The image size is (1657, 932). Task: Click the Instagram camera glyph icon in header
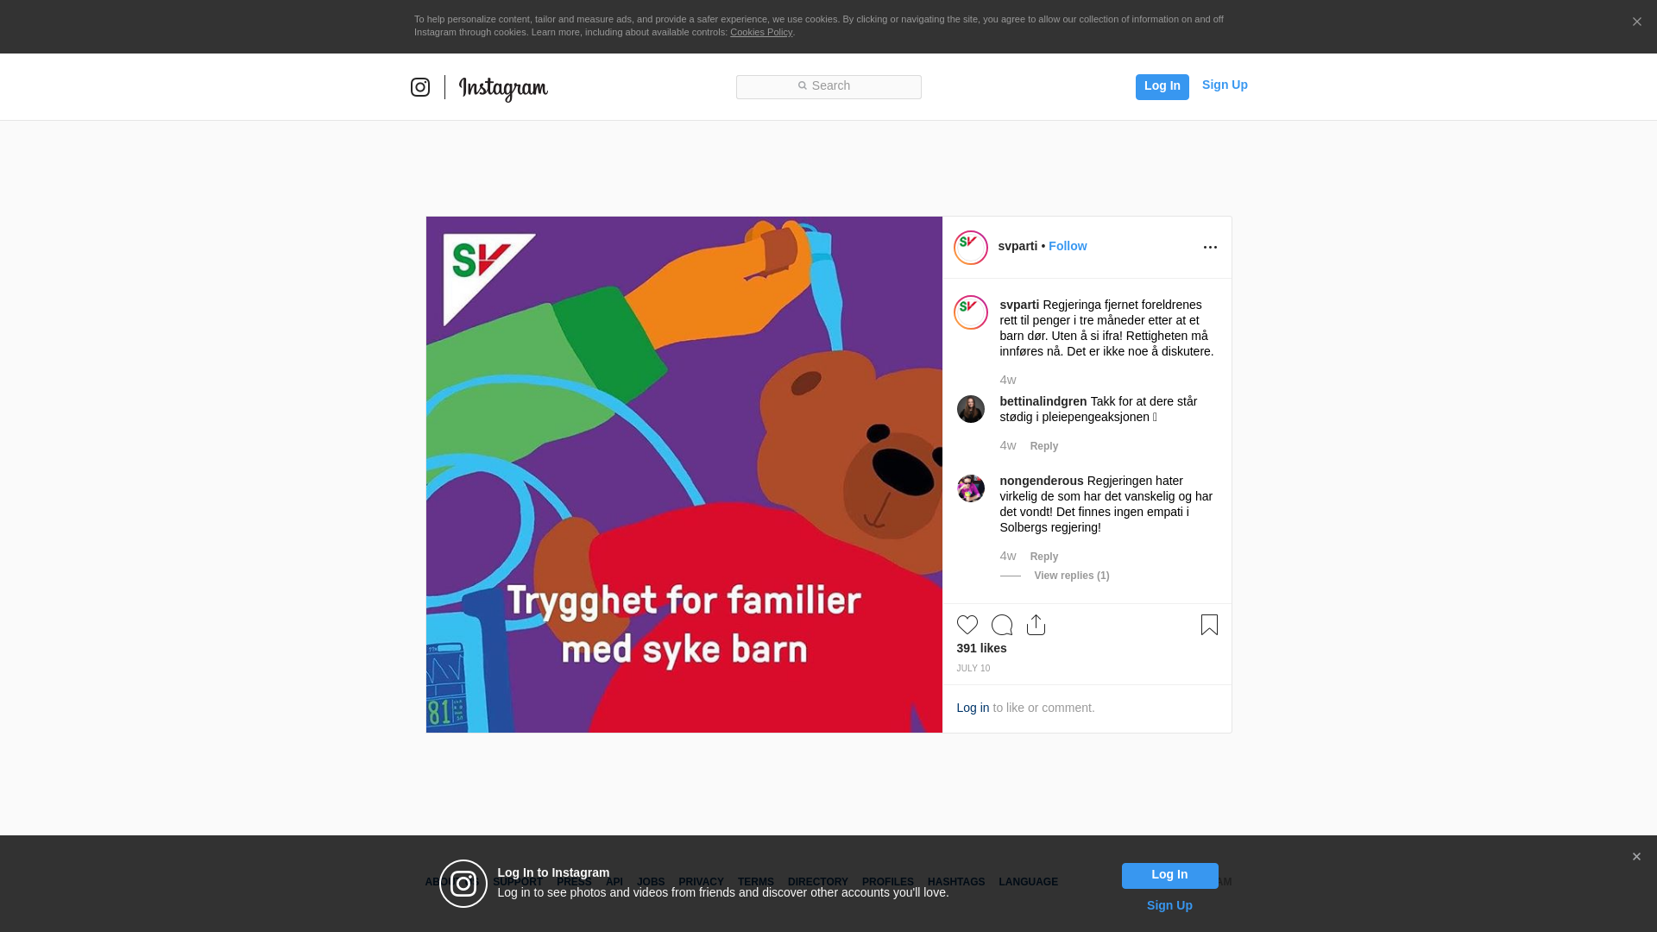click(420, 87)
